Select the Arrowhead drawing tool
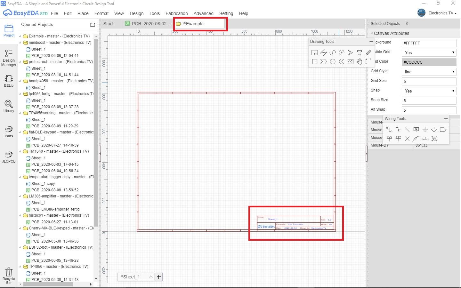This screenshot has height=288, width=461. coord(351,52)
